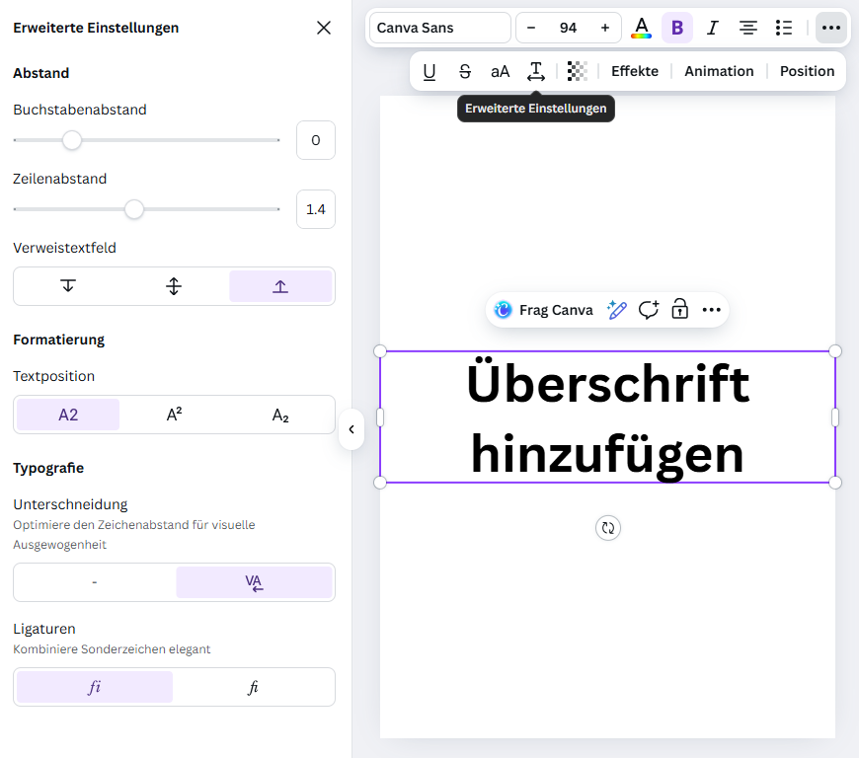
Task: Enable standard ligatures on right option
Action: click(x=254, y=687)
